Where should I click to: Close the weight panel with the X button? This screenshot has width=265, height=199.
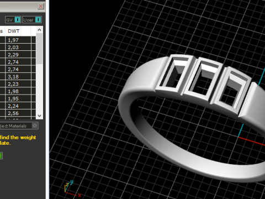pyautogui.click(x=40, y=6)
